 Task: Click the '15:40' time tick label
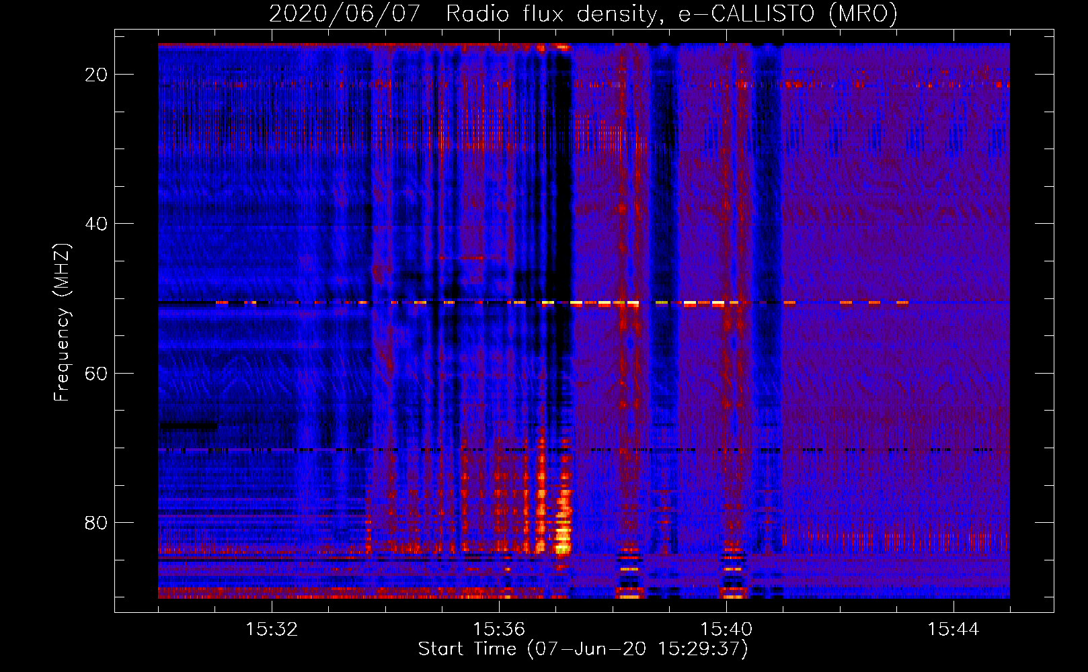(x=726, y=630)
